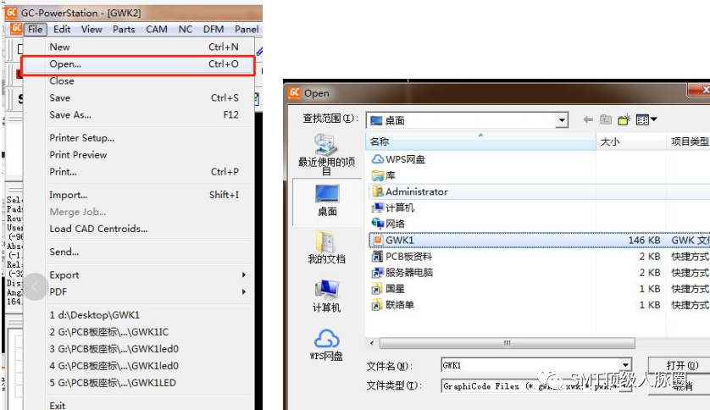The image size is (710, 410).
Task: Click the back arrow in Open dialog
Action: 588,119
